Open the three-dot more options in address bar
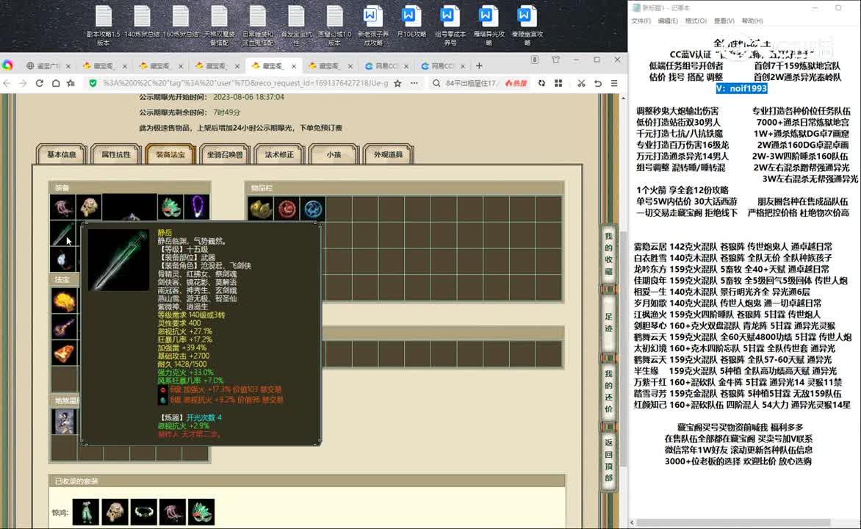Viewport: 861px width, 529px height. coord(414,84)
